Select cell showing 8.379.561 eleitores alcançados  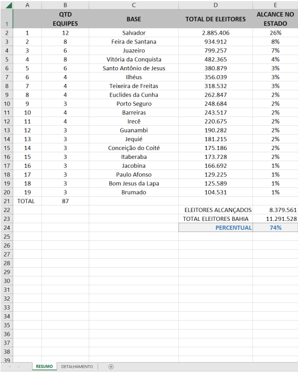click(x=275, y=210)
